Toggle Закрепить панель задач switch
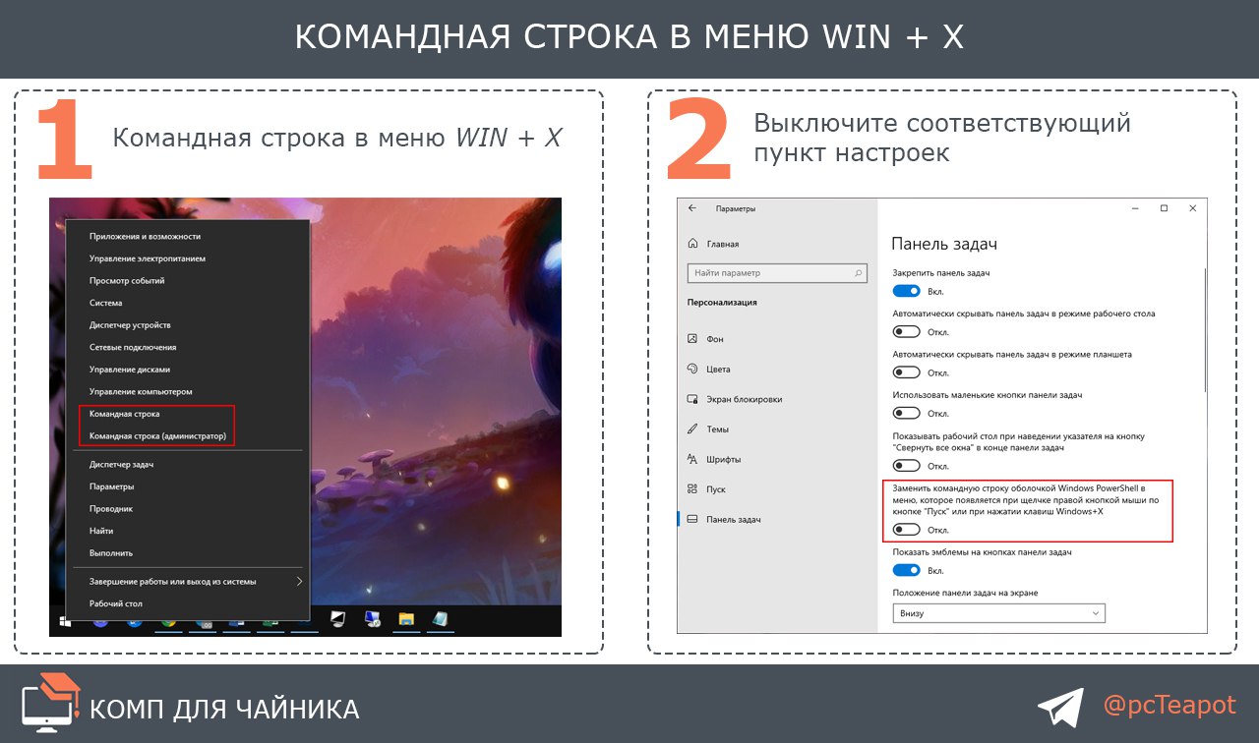Screen dimensions: 1259x743 tap(906, 291)
